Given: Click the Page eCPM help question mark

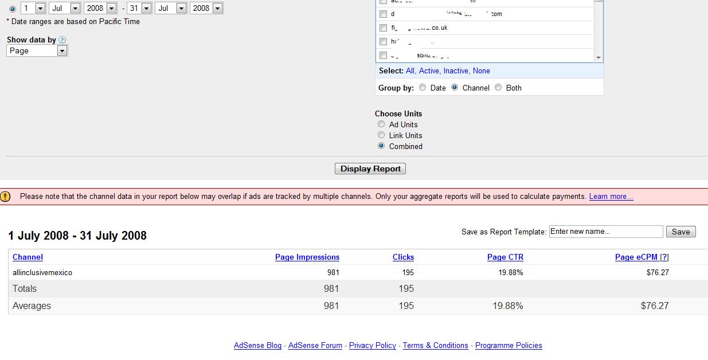Looking at the screenshot, I should pyautogui.click(x=664, y=257).
